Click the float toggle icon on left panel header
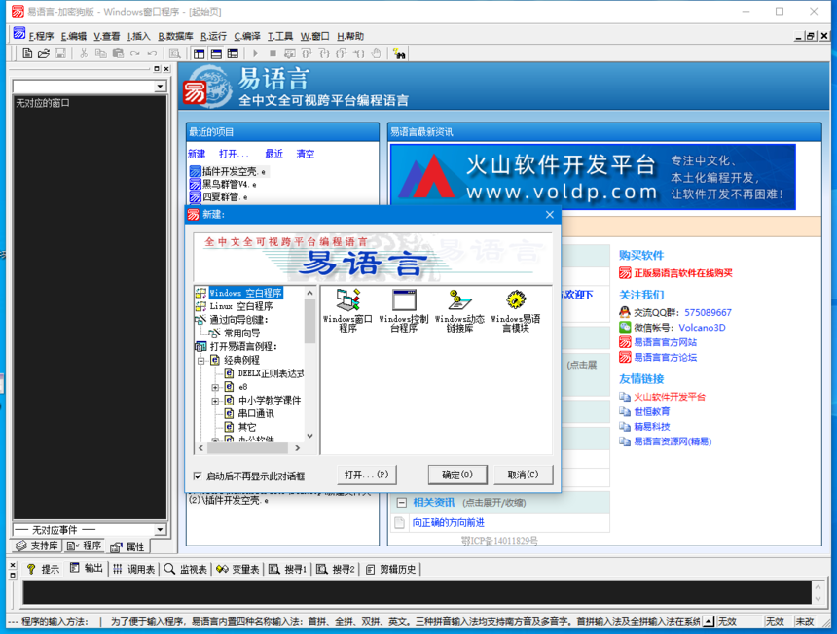The width and height of the screenshot is (837, 634). pyautogui.click(x=157, y=69)
